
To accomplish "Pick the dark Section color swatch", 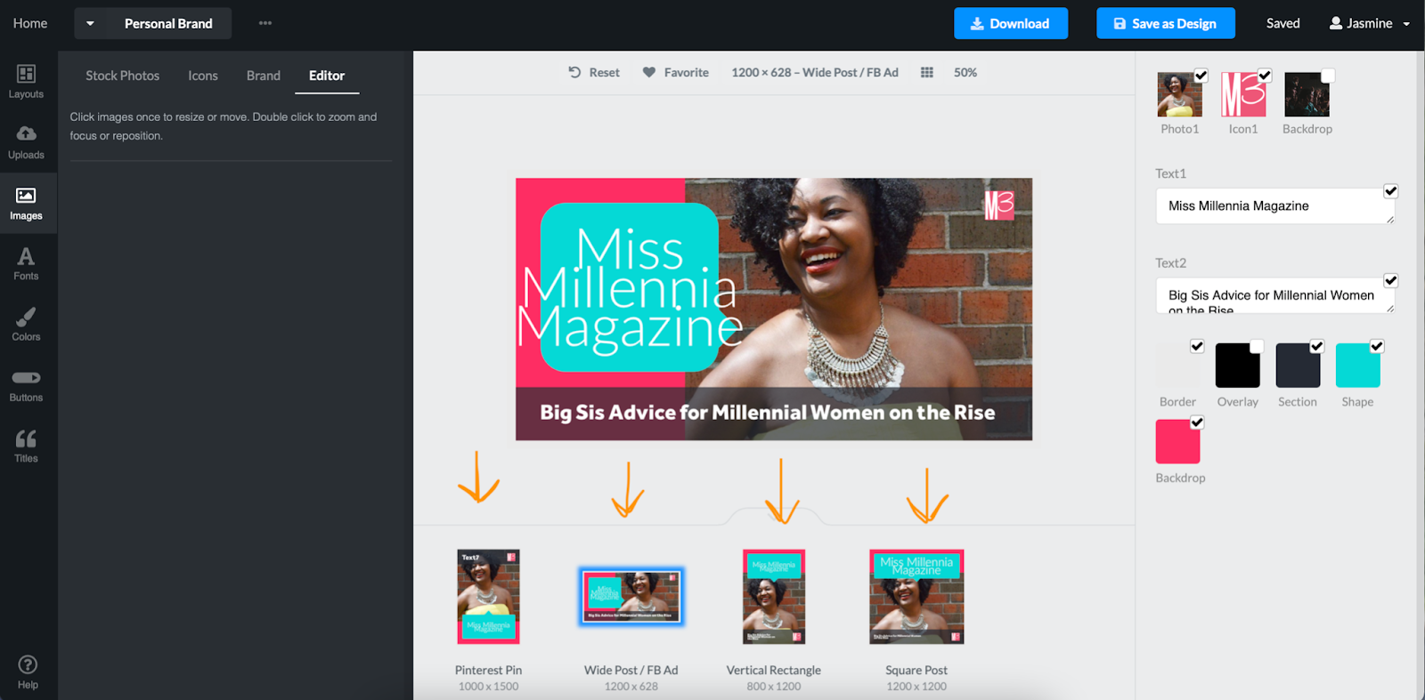I will [x=1298, y=366].
